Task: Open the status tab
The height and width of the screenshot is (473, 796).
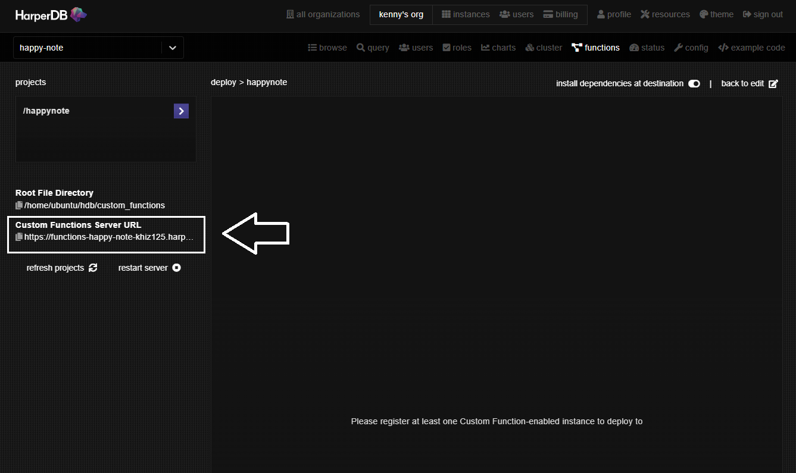Action: [647, 48]
